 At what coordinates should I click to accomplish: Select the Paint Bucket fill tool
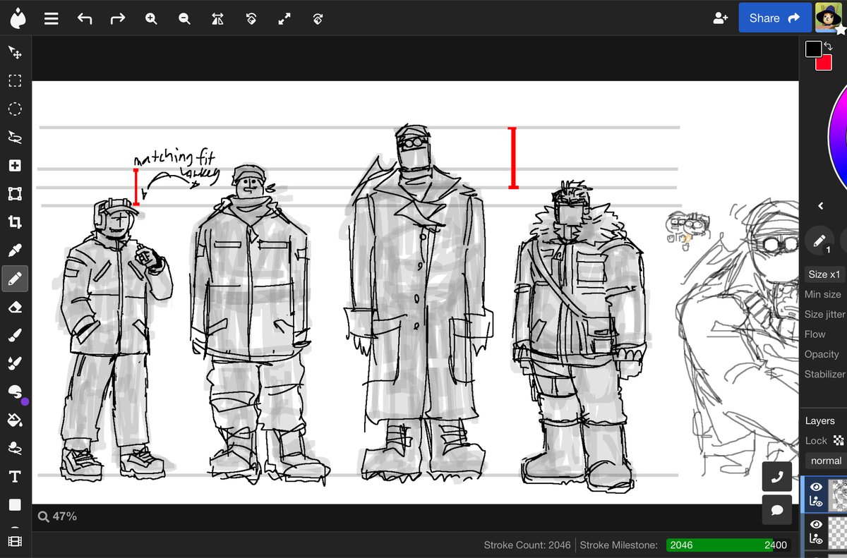point(15,420)
